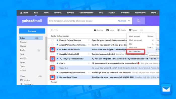Image resolution: width=176 pixels, height=99 pixels.
Task: Click the search magnifier button
Action: point(138,21)
